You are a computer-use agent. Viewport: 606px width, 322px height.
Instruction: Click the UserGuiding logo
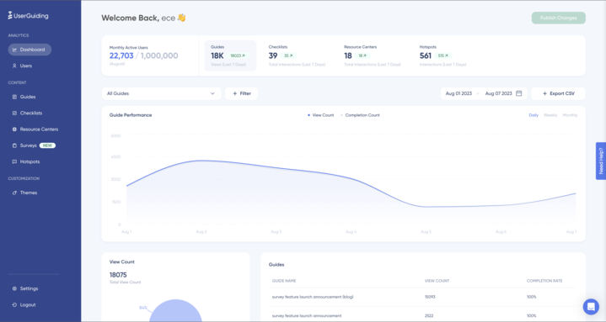pos(28,16)
